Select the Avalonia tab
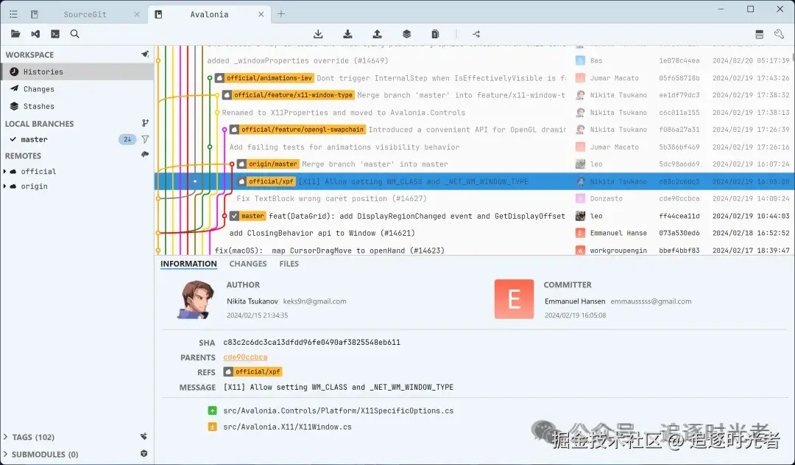Screen dimensions: 795x465 click(x=209, y=14)
